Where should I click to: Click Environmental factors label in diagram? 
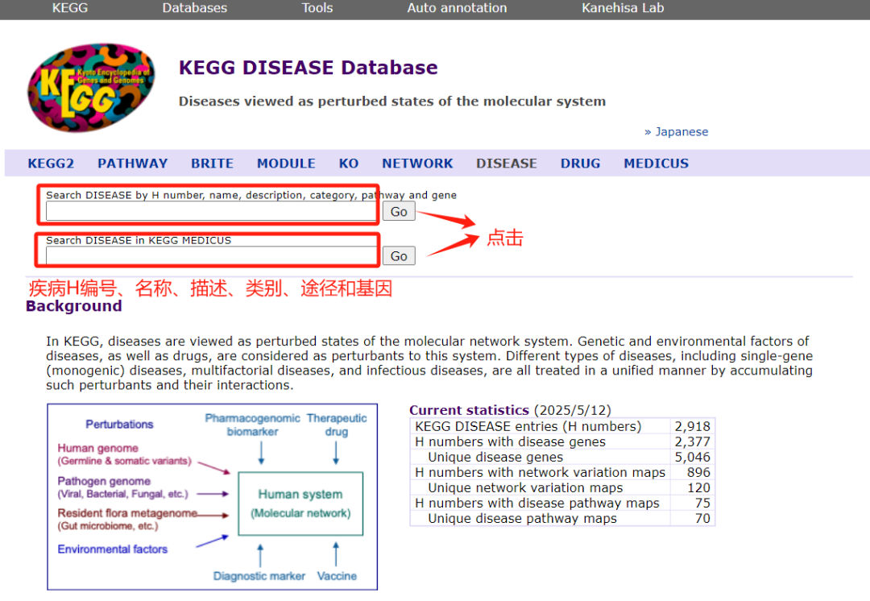(x=112, y=549)
